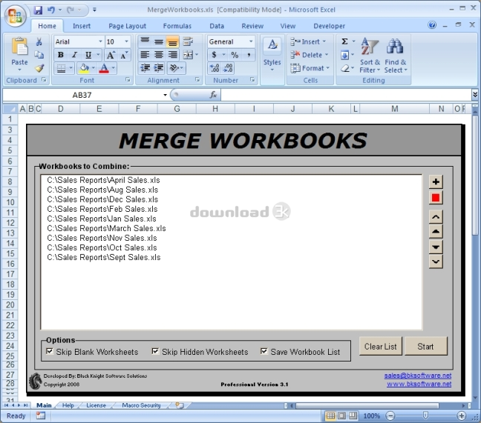481x423 pixels.
Task: Toggle Underline formatting
Action: [x=88, y=55]
